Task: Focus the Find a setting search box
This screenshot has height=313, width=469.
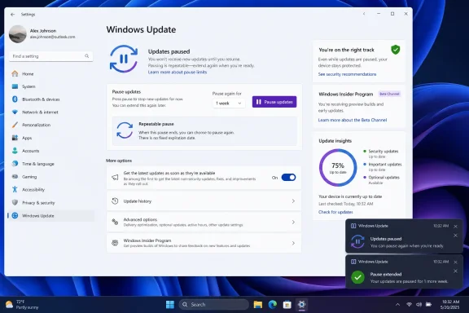Action: 50,56
